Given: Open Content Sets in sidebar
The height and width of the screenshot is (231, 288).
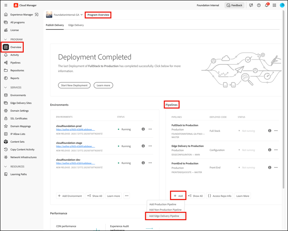Looking at the screenshot, I should (x=17, y=142).
